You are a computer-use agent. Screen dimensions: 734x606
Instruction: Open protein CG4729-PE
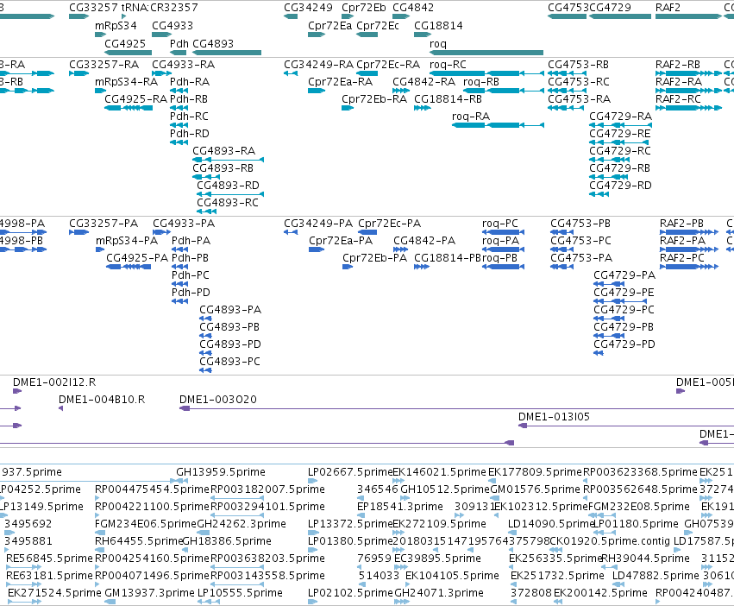pyautogui.click(x=624, y=293)
